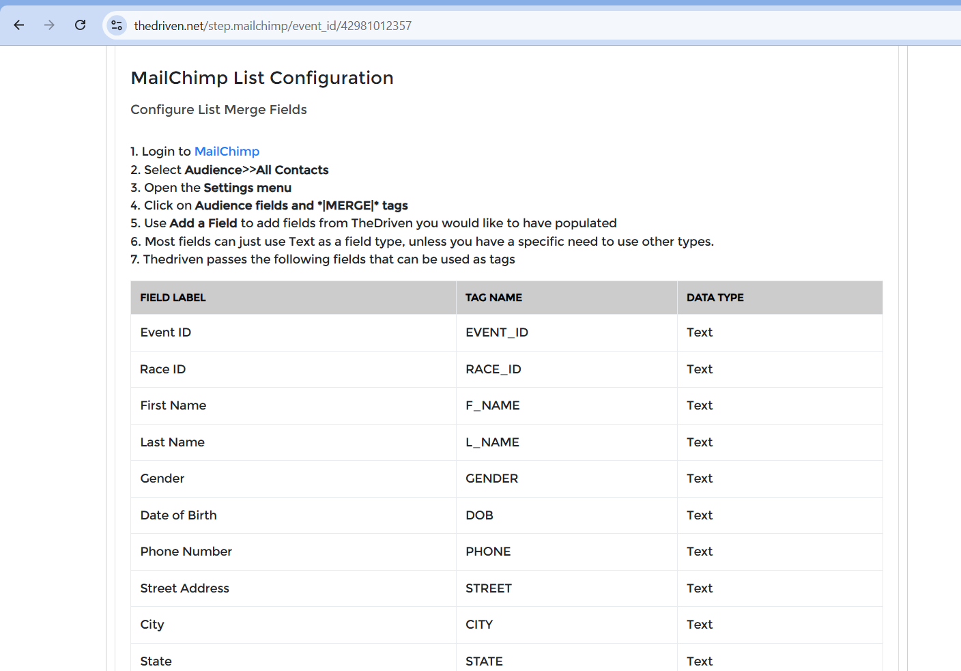Click the address bar URL text
961x671 pixels.
coord(273,26)
